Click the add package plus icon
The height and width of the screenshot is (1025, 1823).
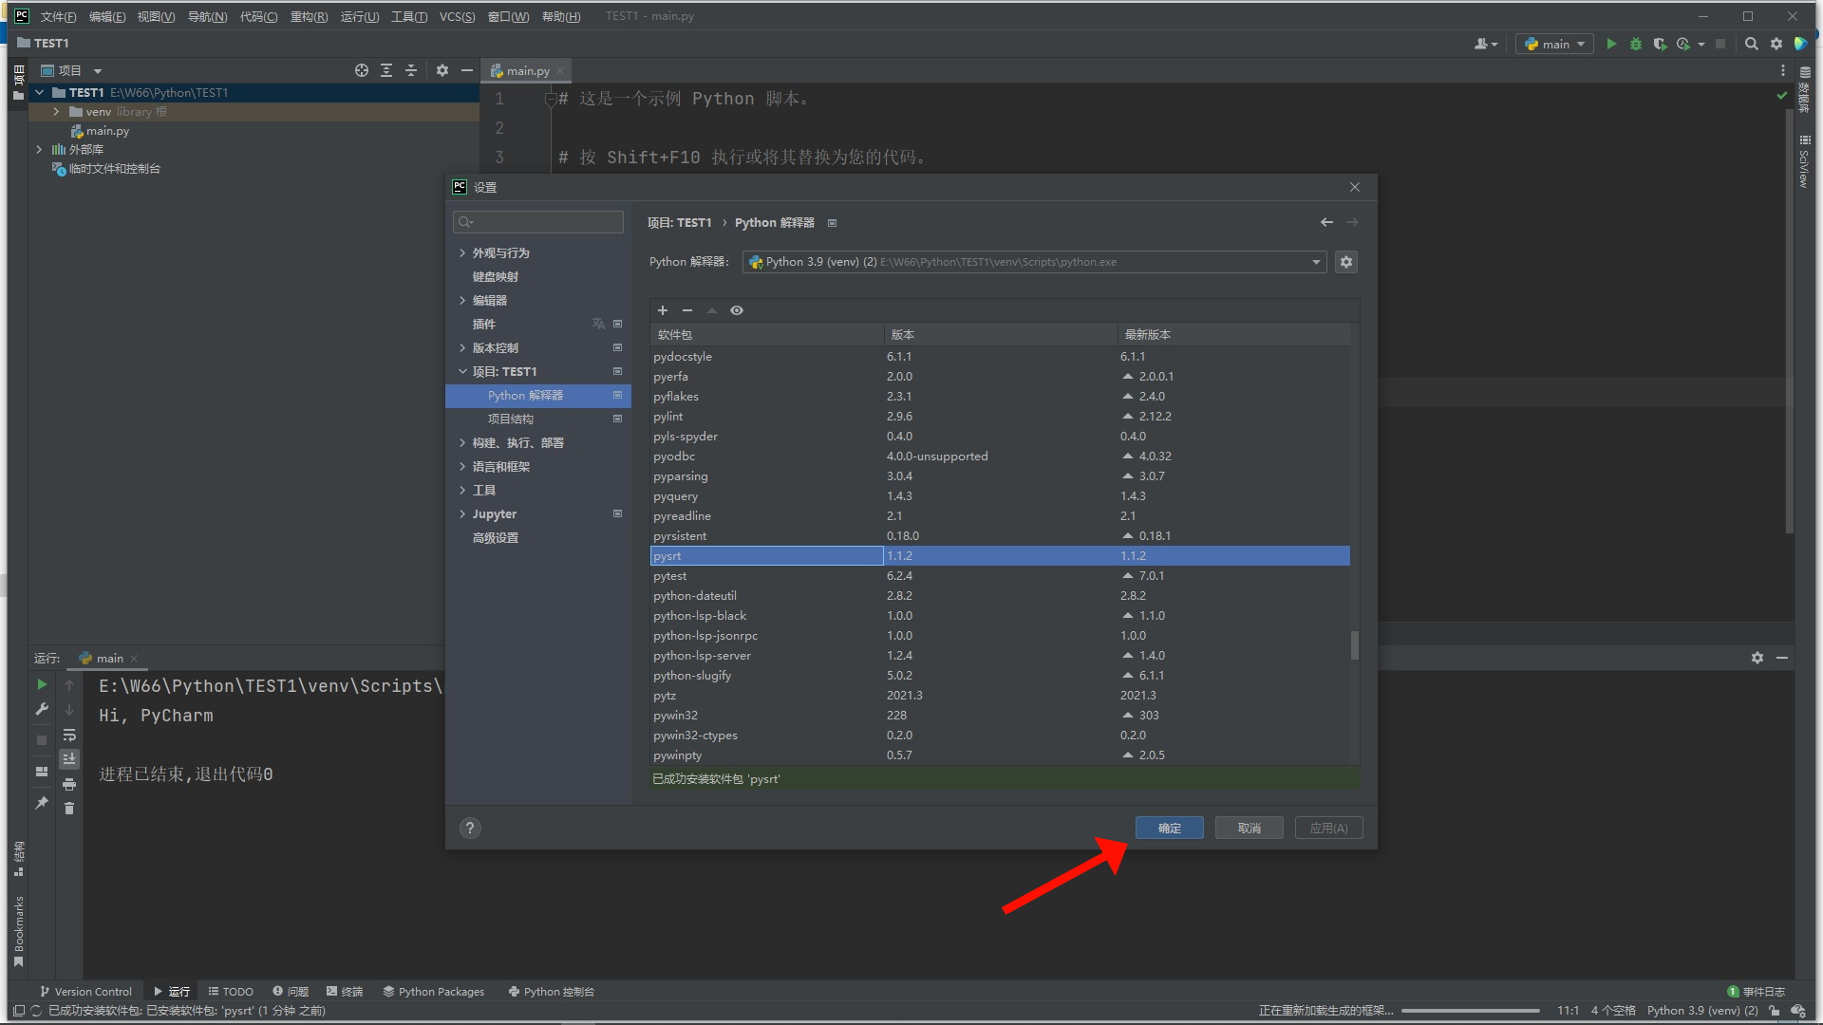pos(663,310)
